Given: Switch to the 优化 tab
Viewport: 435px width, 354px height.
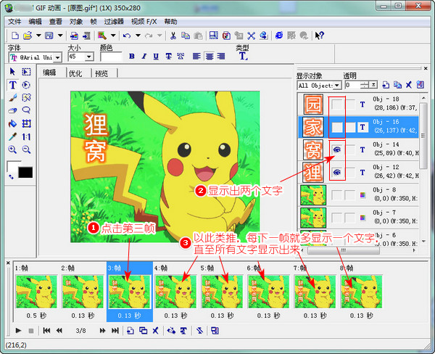Looking at the screenshot, I should tap(75, 73).
